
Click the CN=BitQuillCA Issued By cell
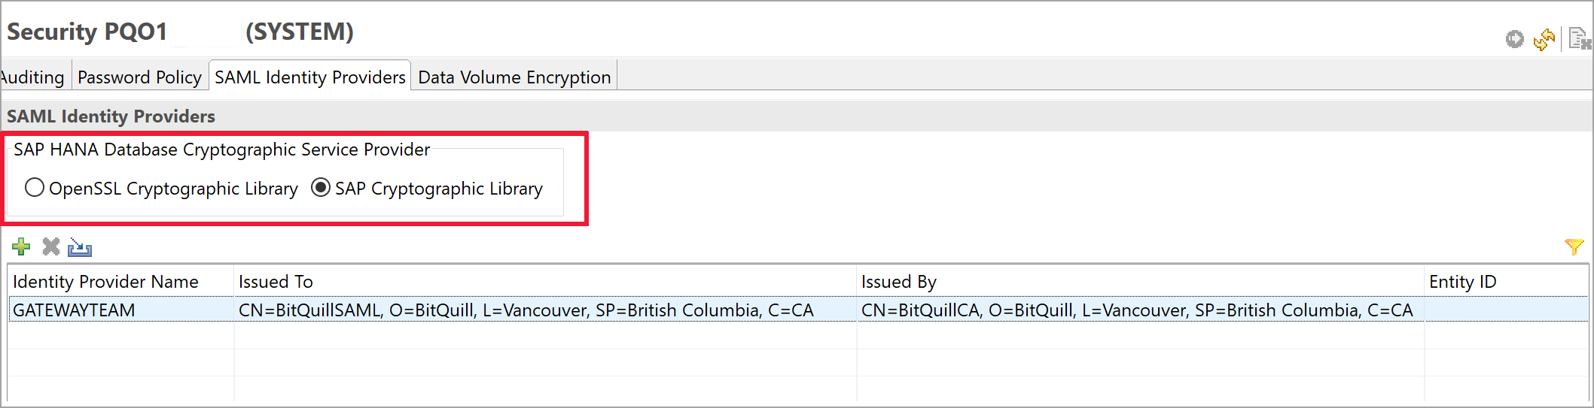[1136, 310]
